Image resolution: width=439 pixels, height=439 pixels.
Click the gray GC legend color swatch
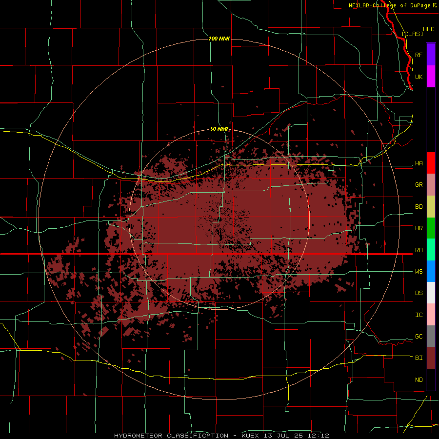click(431, 336)
